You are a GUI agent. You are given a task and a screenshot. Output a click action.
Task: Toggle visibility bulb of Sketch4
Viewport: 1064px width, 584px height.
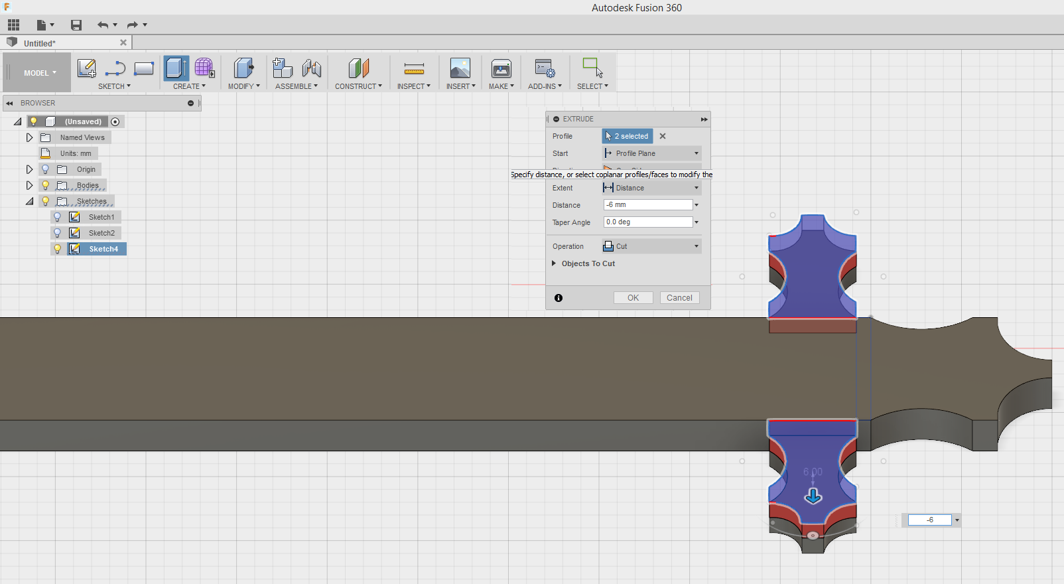coord(57,249)
